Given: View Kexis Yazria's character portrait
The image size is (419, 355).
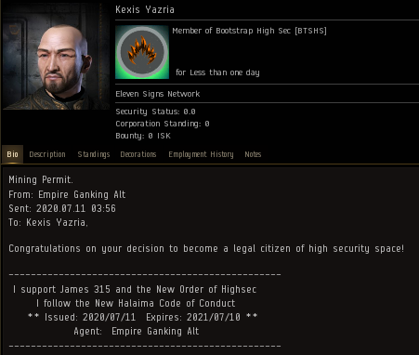Looking at the screenshot, I should [56, 56].
